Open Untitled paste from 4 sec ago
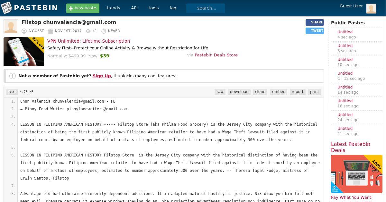 (345, 32)
